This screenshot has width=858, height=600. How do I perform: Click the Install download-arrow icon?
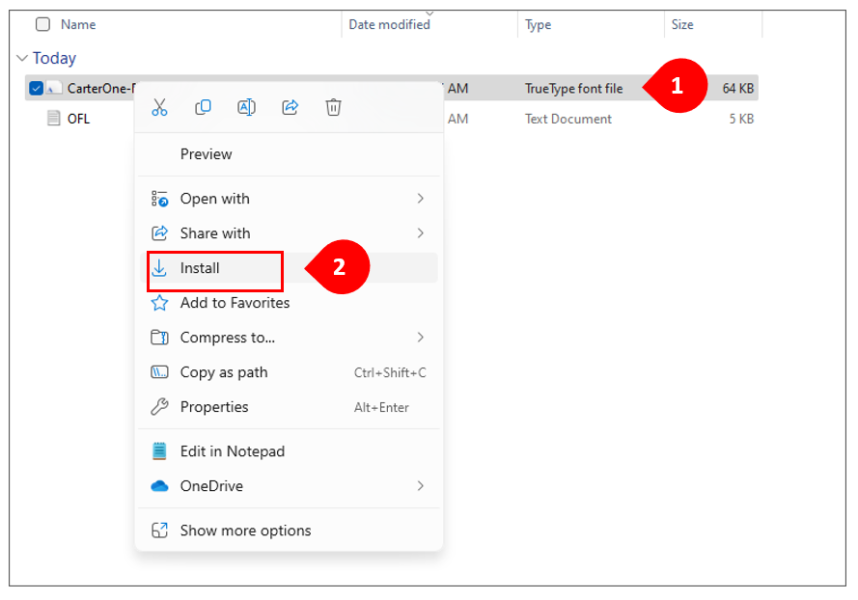[x=159, y=268]
